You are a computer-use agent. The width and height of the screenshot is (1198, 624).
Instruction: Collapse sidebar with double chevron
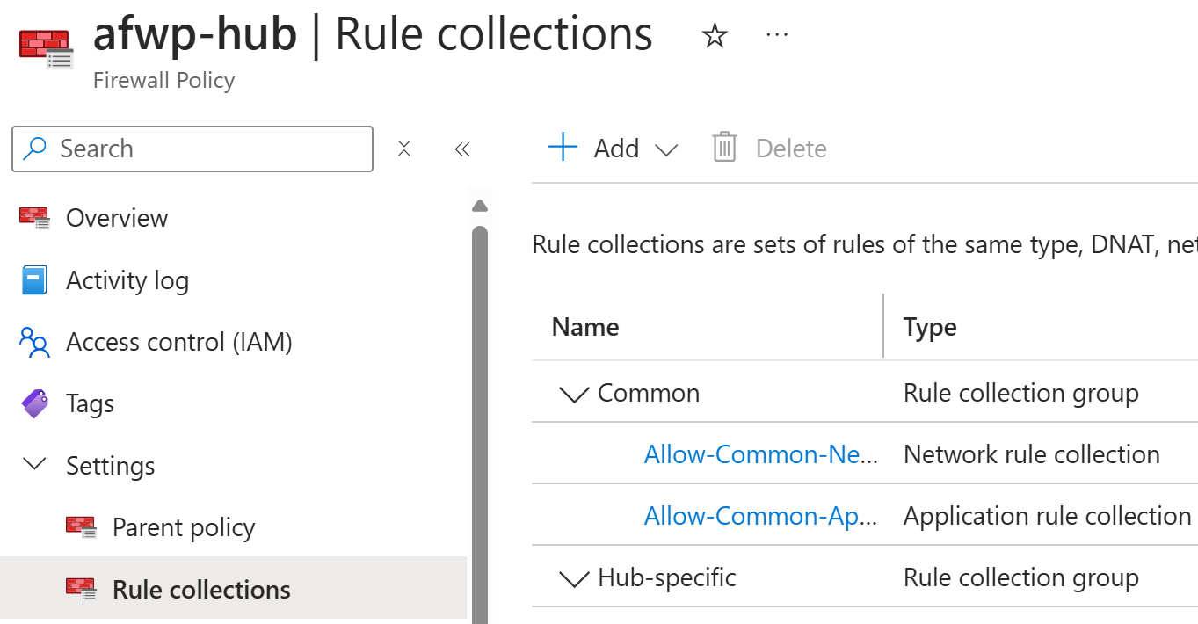point(462,149)
